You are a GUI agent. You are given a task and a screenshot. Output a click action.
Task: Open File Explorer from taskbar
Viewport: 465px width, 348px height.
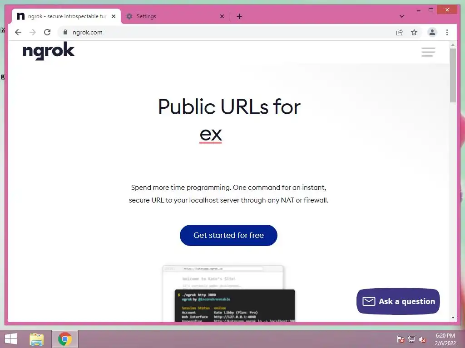37,339
